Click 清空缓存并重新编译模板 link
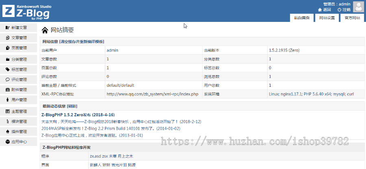This screenshot has width=366, height=169. pos(82,42)
